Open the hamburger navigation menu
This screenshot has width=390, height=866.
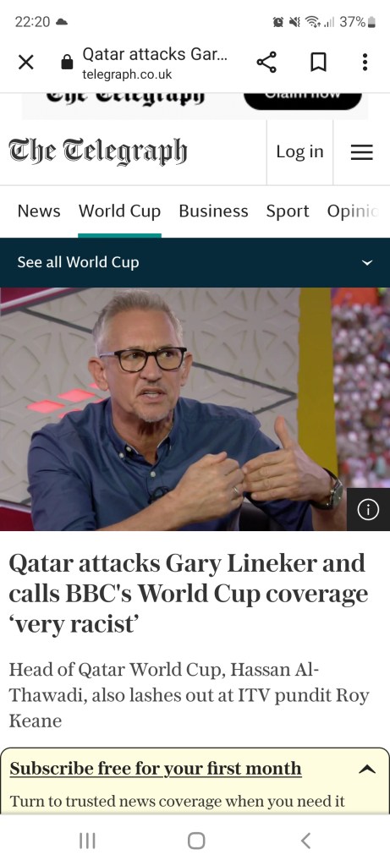(x=362, y=152)
